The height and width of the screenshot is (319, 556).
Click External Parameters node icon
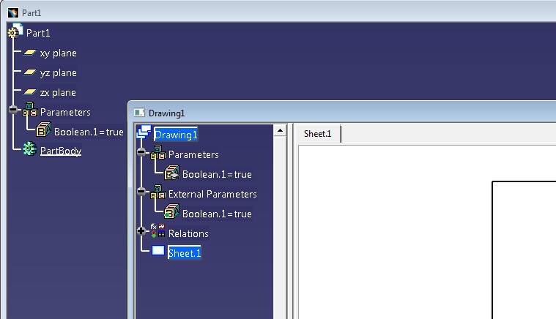[x=158, y=192]
